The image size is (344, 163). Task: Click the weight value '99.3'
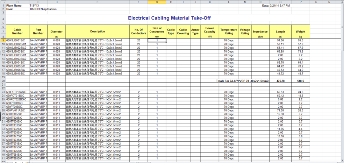click(300, 40)
